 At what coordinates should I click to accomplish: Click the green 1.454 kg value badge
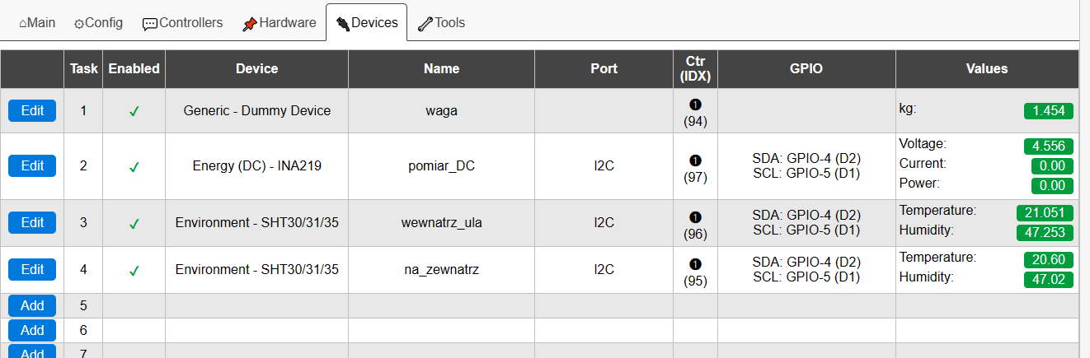pyautogui.click(x=1049, y=111)
